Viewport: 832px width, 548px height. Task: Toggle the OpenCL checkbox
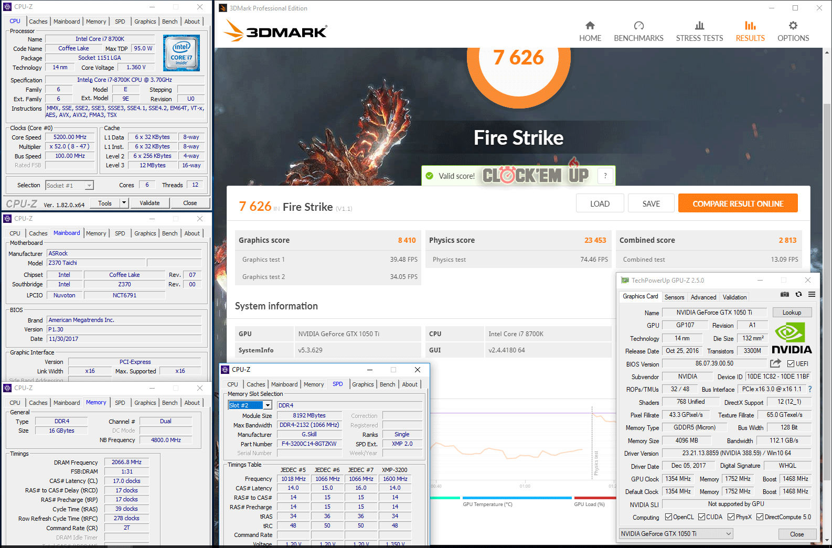(669, 517)
